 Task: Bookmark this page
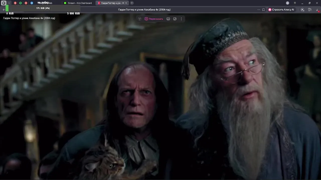click(x=264, y=9)
